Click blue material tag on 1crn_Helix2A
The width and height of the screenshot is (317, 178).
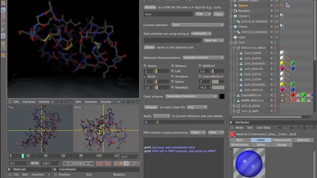click(x=292, y=69)
